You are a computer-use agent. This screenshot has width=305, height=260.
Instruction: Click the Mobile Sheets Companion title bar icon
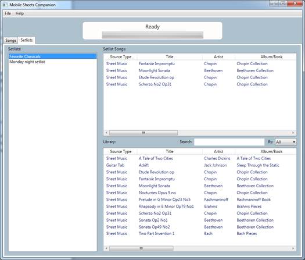click(5, 5)
